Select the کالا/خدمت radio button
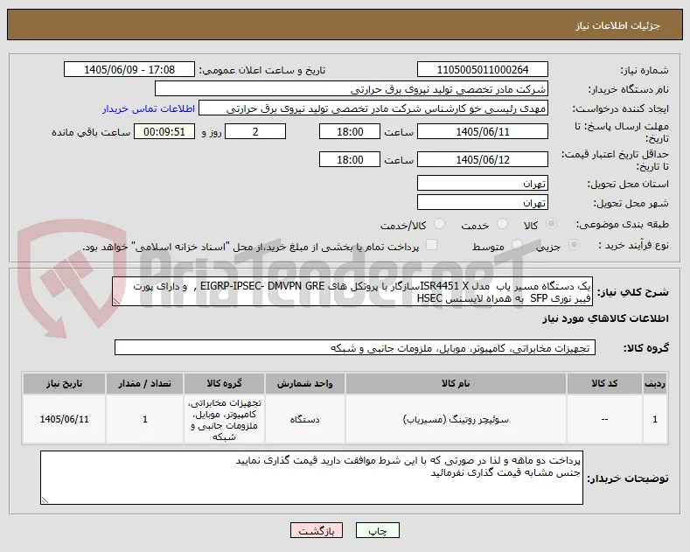 pos(439,224)
